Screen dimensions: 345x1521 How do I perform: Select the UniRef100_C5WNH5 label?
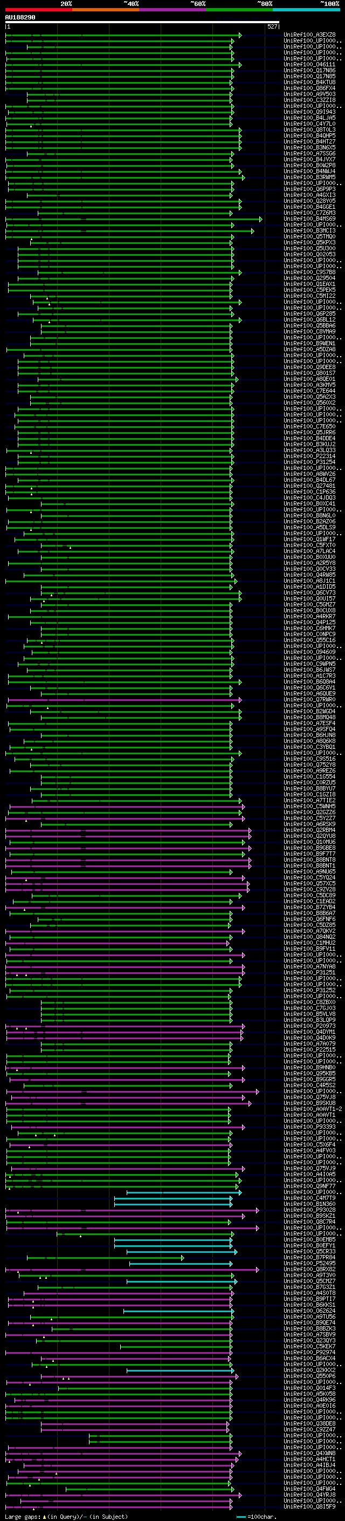pos(309,807)
